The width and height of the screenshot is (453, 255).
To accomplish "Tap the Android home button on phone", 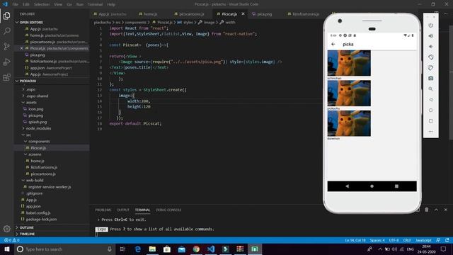I will [372, 186].
